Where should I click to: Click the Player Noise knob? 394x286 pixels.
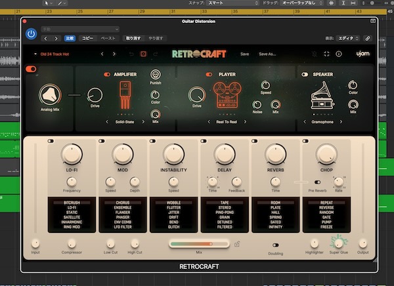257,105
